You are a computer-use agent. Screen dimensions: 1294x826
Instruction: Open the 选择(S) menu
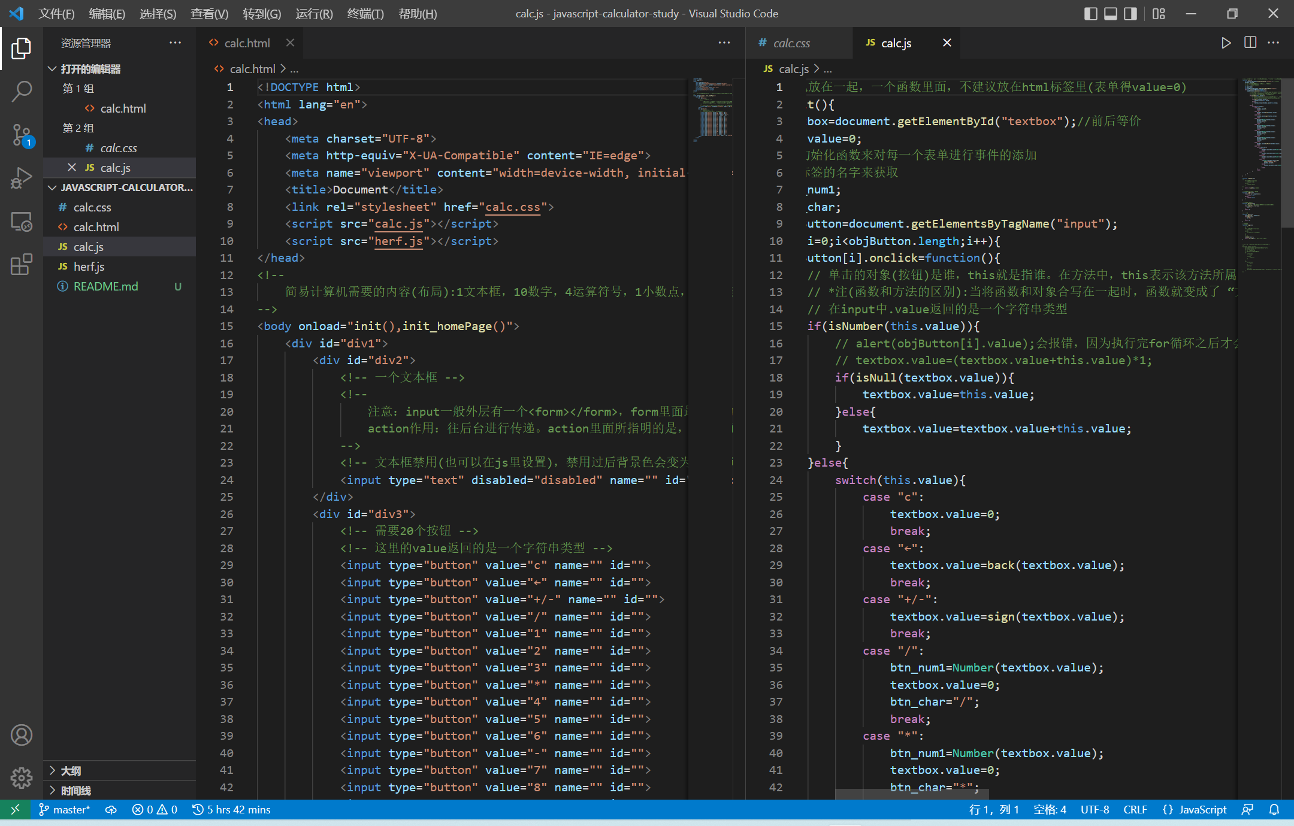[158, 14]
